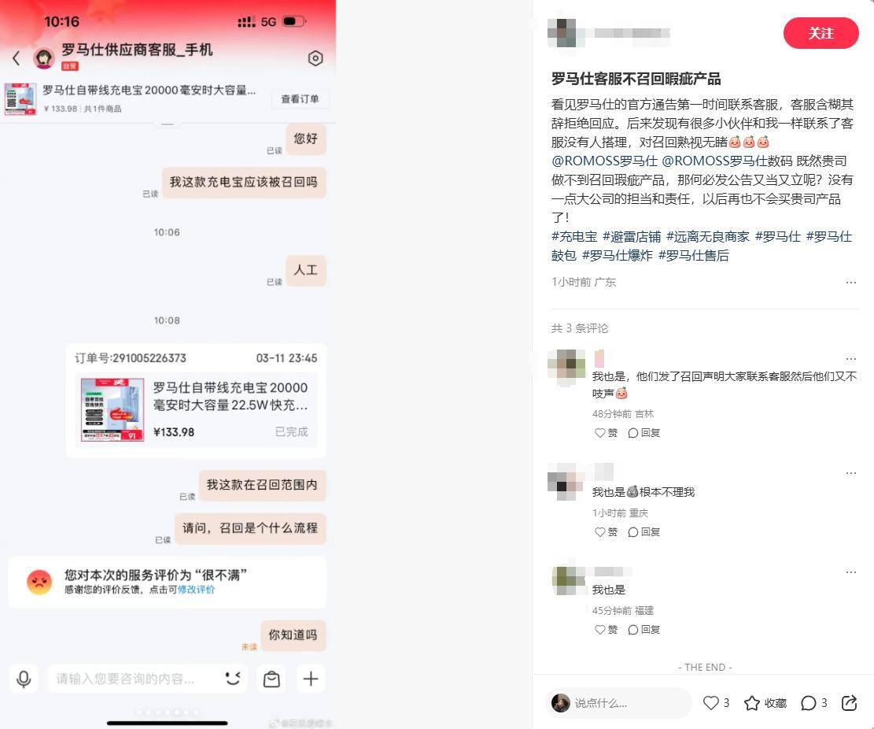Open the comments bubble icon

(808, 703)
